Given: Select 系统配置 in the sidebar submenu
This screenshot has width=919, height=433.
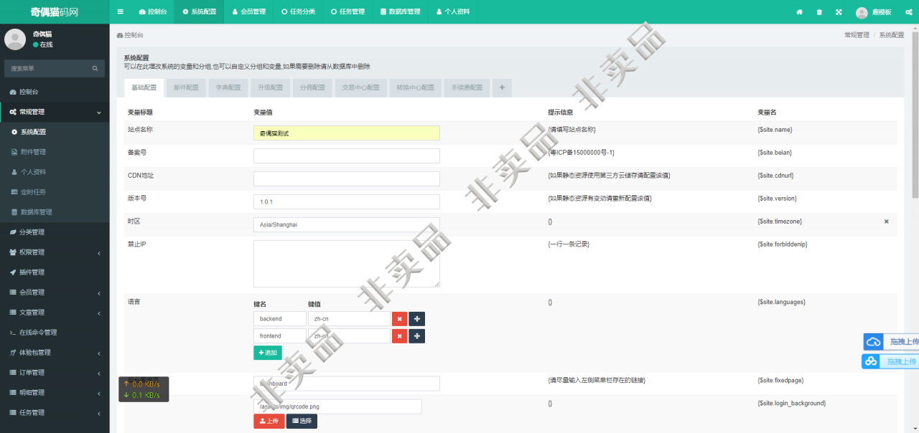Looking at the screenshot, I should (55, 132).
